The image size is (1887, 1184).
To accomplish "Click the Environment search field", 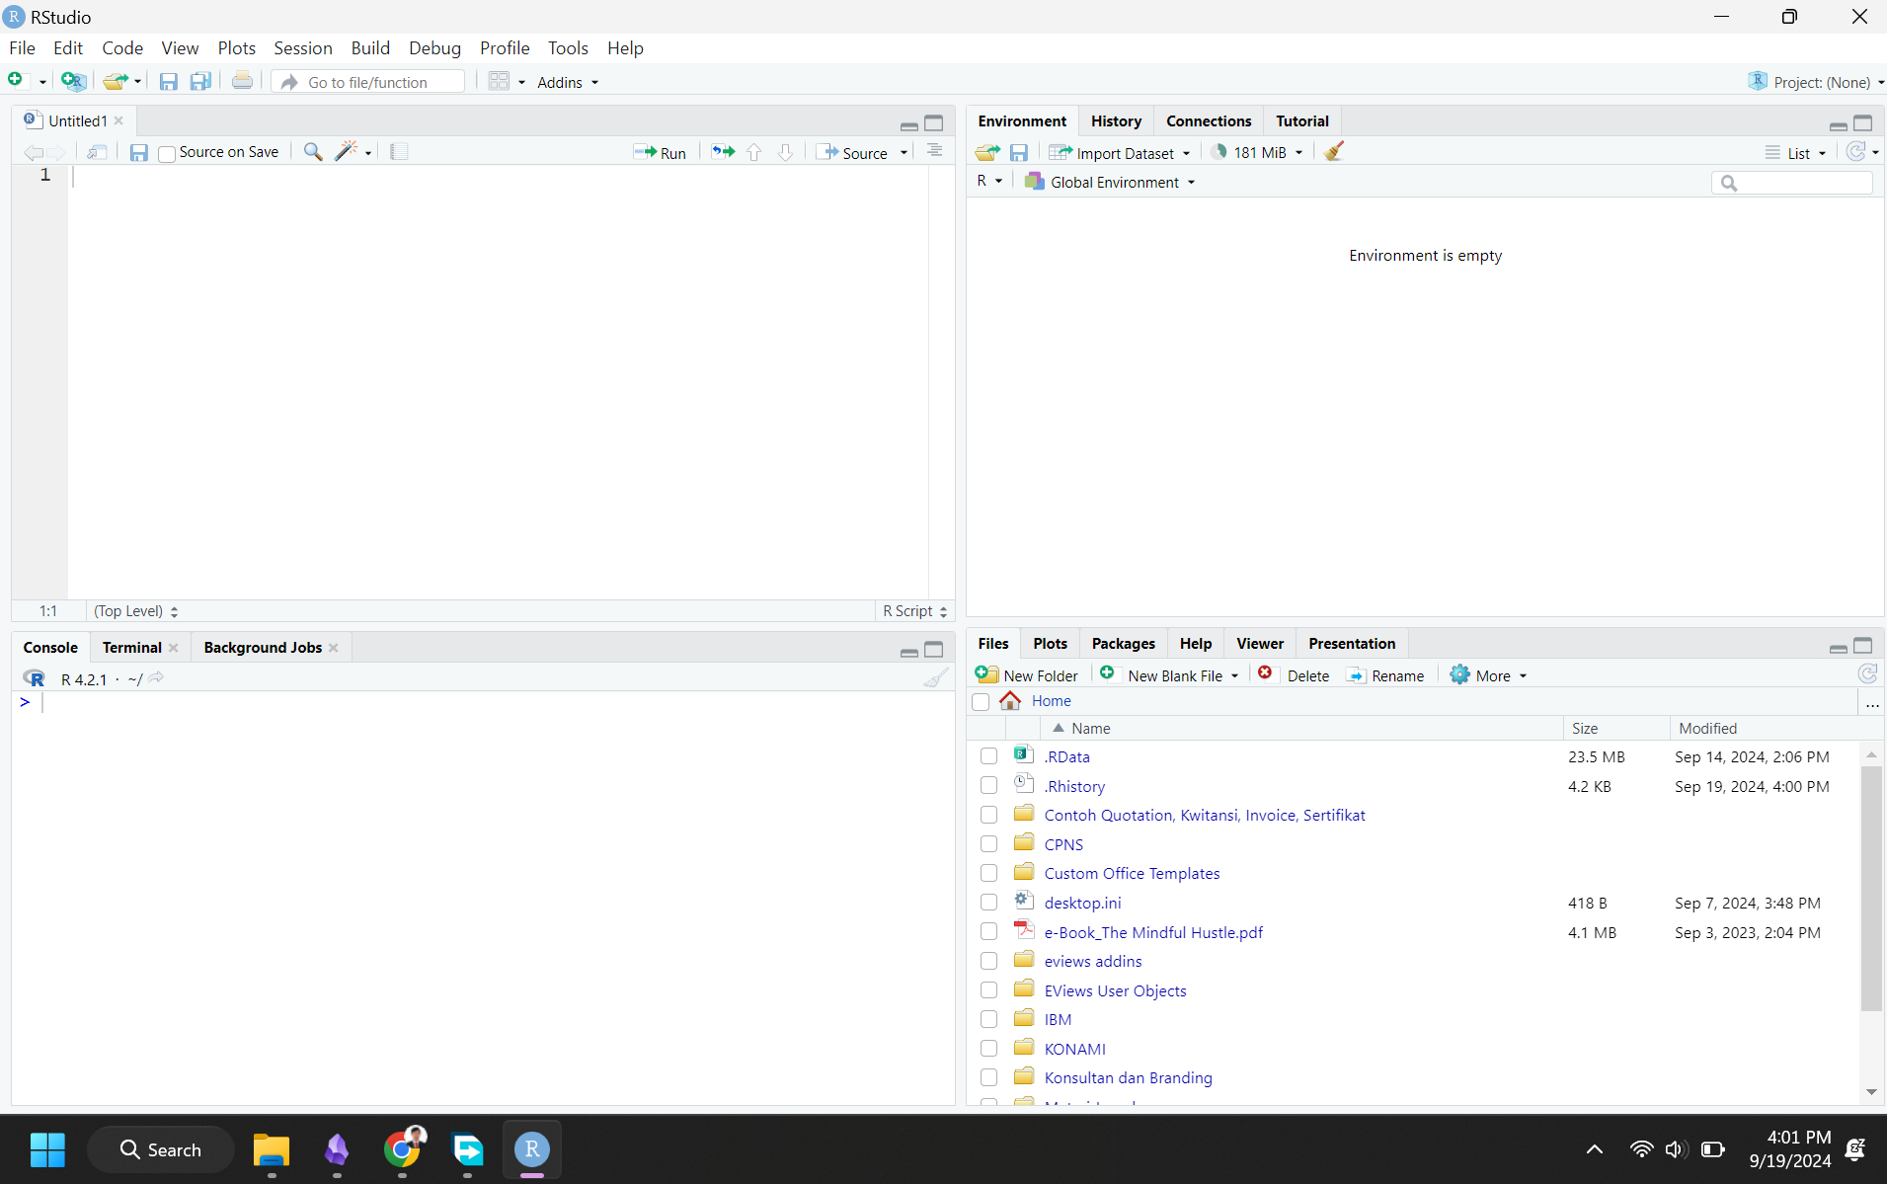I will [1791, 183].
